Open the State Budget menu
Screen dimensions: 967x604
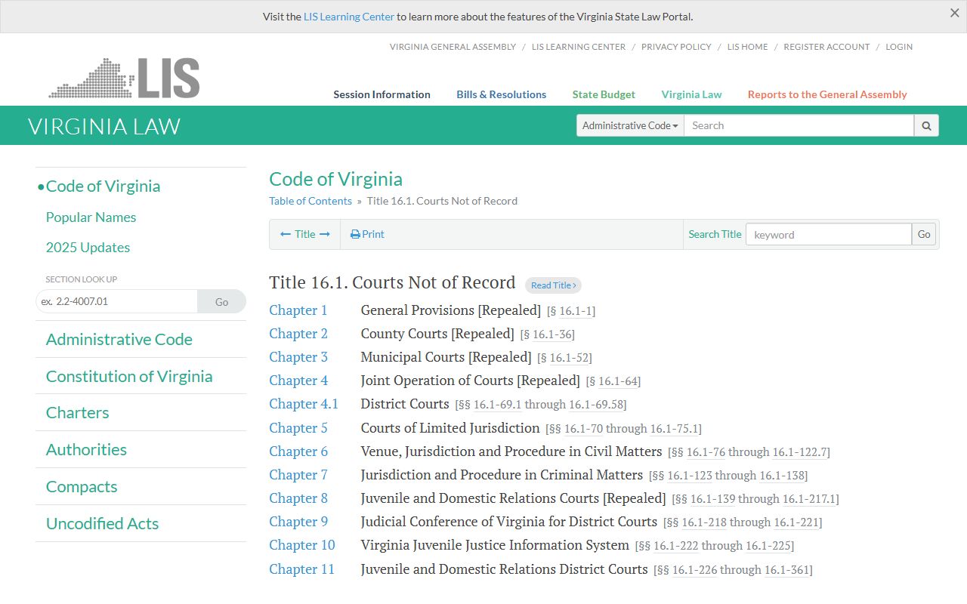(x=604, y=94)
